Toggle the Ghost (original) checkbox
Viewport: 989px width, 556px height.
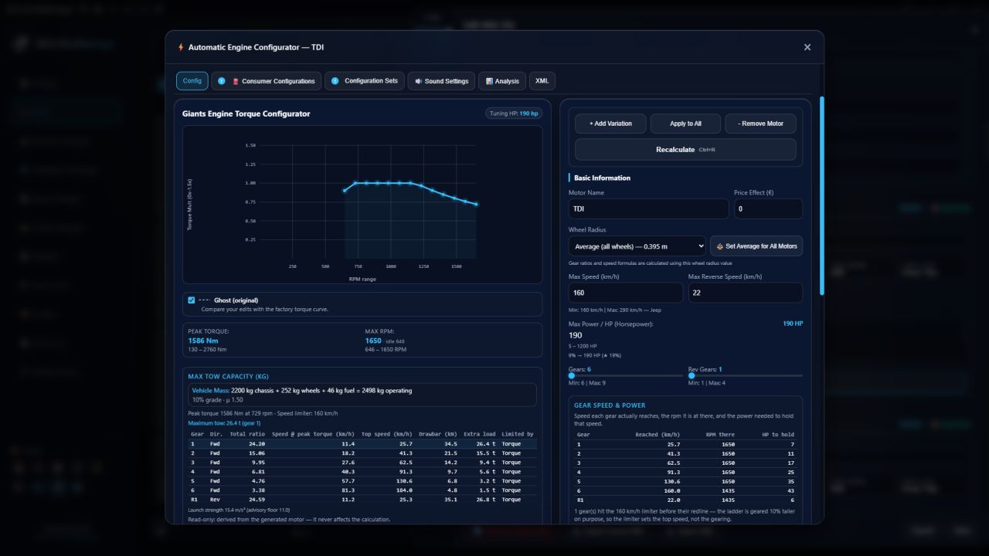192,300
